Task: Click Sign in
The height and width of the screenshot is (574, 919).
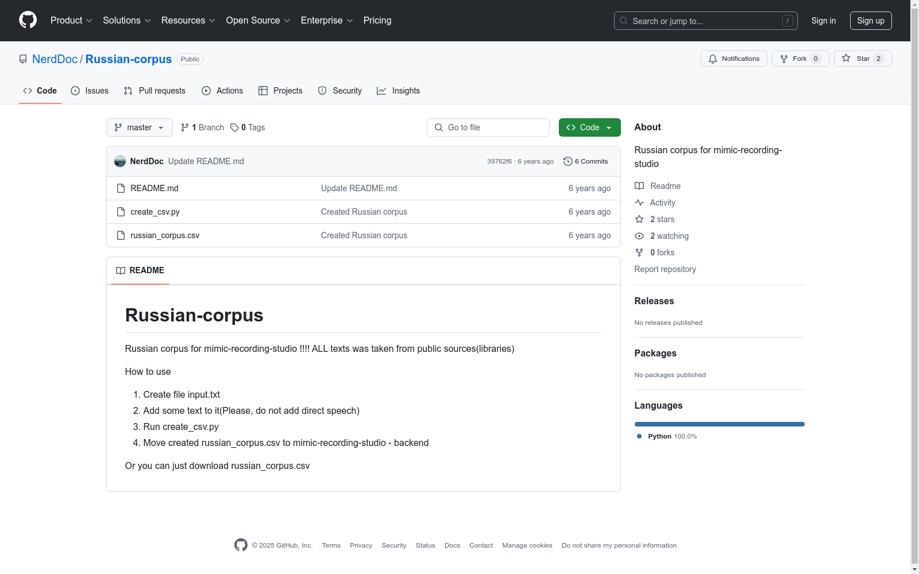Action: (x=824, y=21)
